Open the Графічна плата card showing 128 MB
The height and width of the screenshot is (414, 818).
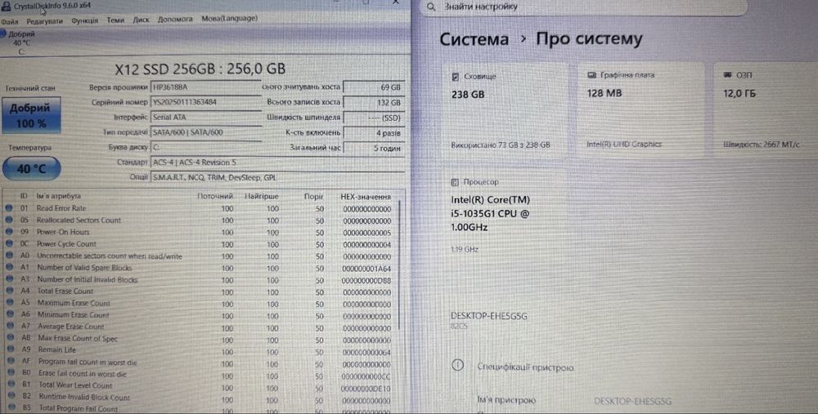[x=641, y=110]
